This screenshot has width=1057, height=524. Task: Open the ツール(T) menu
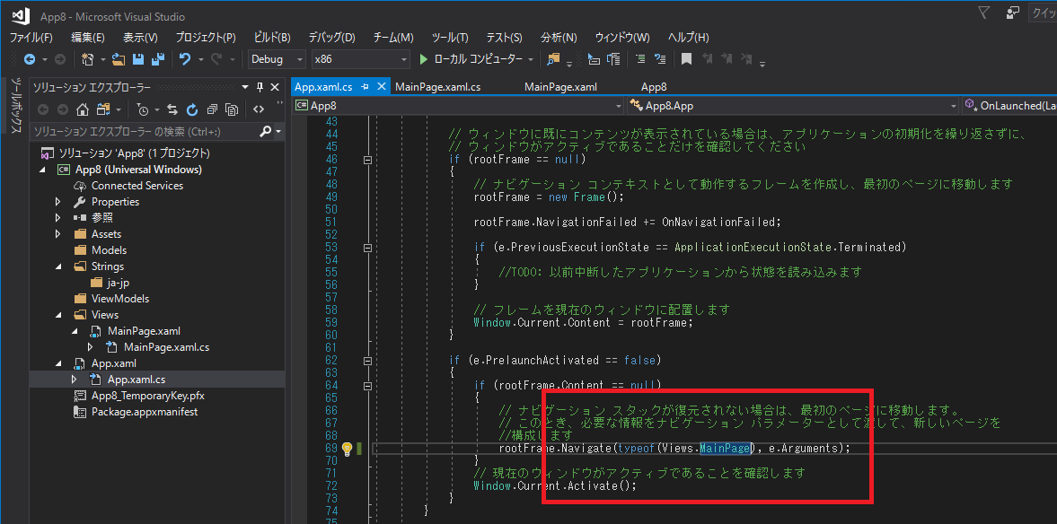click(450, 38)
